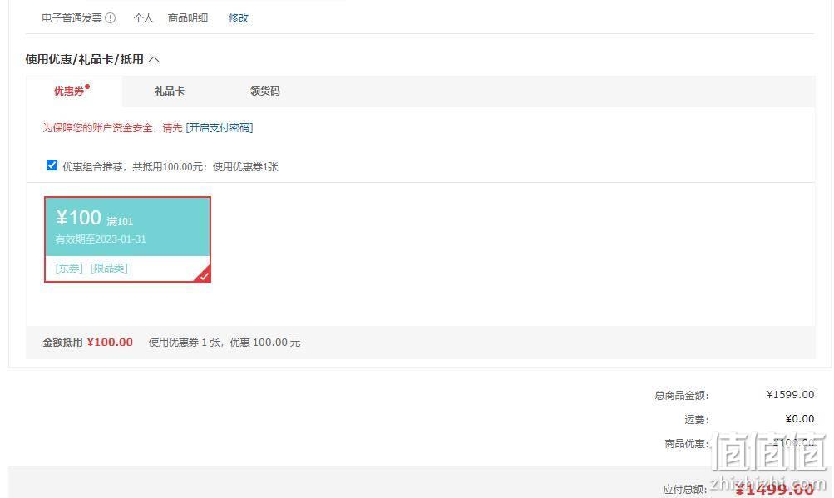Click the red checkmark on the coupon corner

tap(204, 275)
